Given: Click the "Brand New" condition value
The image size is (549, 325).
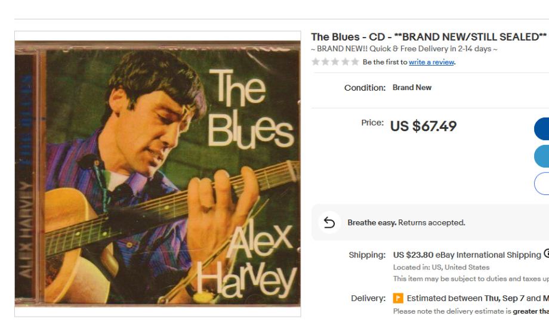Looking at the screenshot, I should click(412, 88).
